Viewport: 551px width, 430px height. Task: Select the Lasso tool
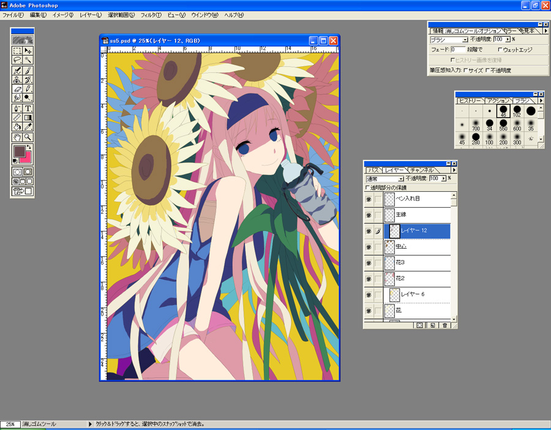[17, 60]
